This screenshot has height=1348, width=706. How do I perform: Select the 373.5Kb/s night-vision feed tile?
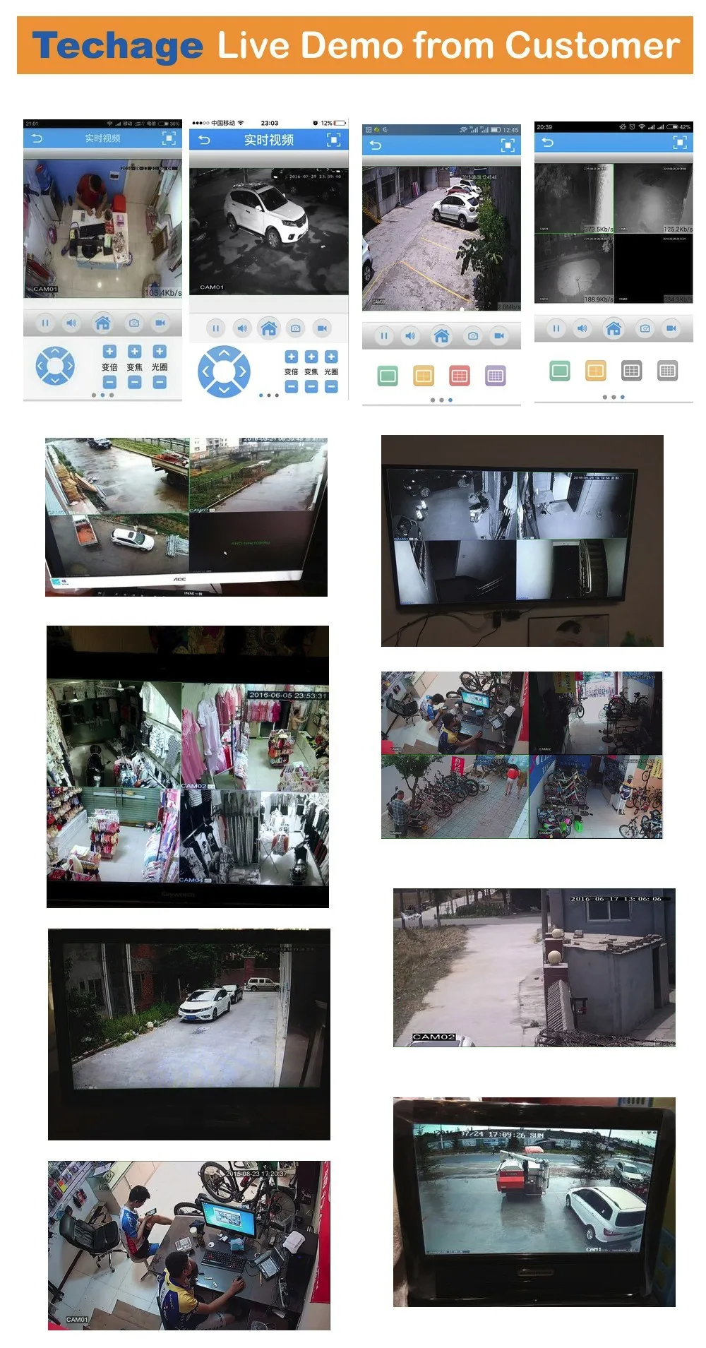(x=574, y=198)
